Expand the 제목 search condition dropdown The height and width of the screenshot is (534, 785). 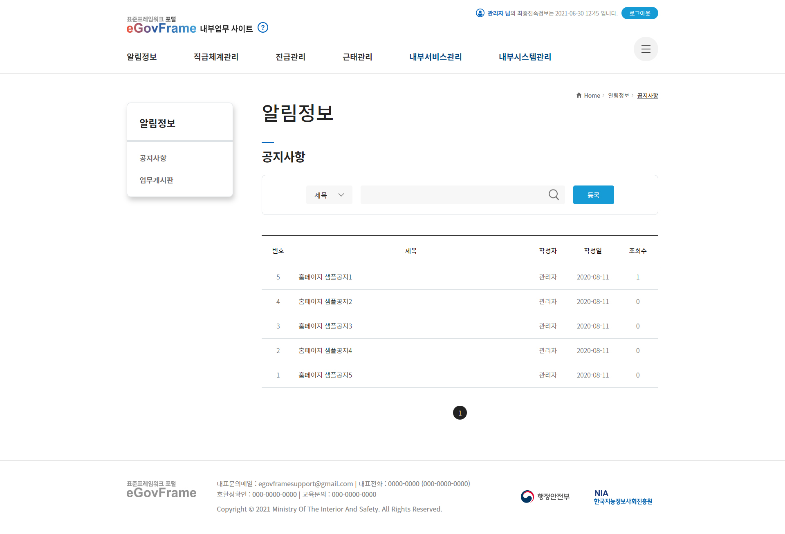(329, 195)
